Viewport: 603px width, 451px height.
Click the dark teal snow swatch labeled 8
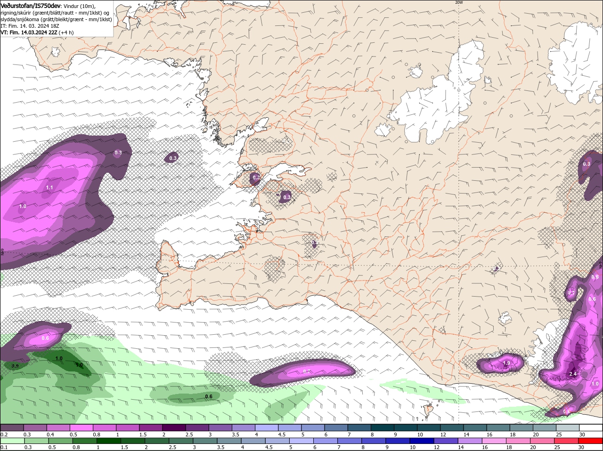(x=383, y=427)
